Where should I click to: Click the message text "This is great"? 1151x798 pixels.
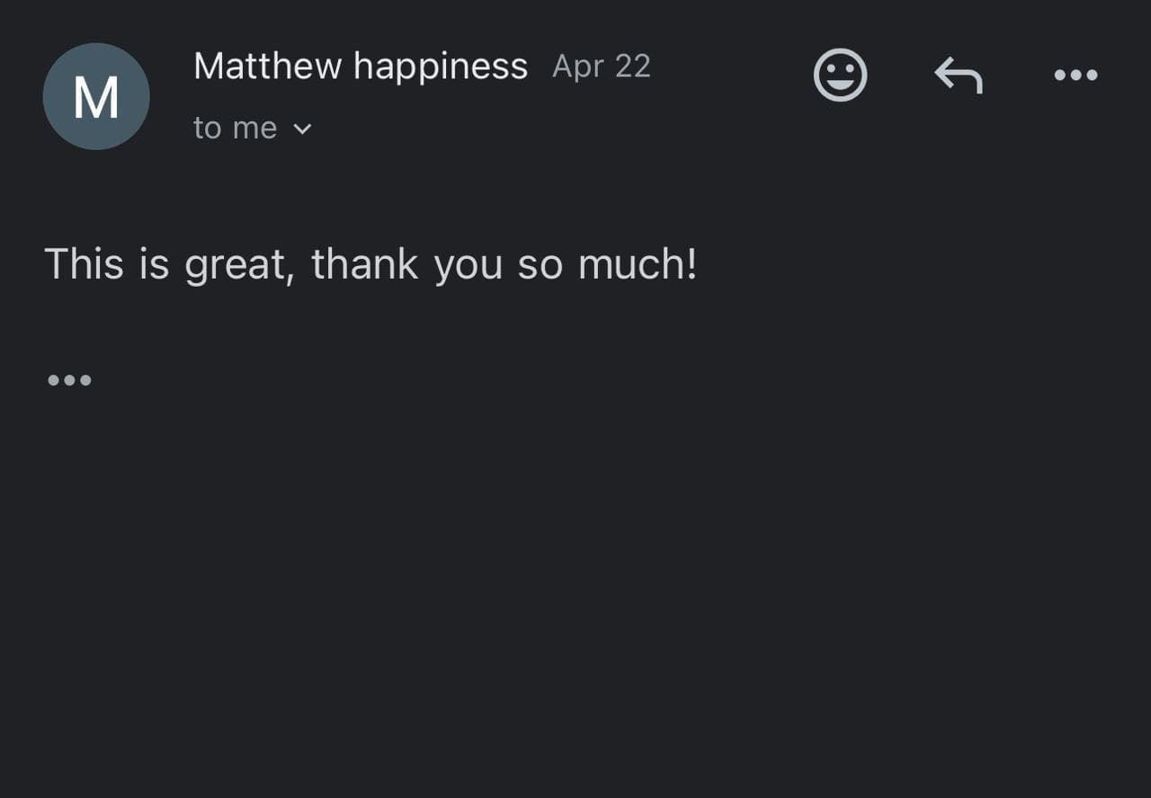click(169, 264)
